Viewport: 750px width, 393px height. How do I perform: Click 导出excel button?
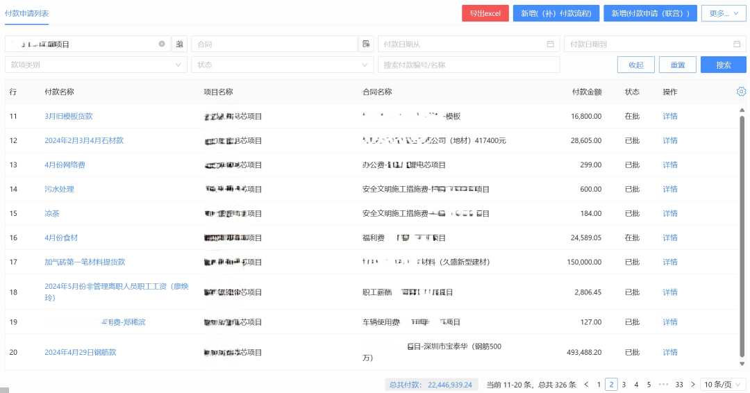(485, 13)
